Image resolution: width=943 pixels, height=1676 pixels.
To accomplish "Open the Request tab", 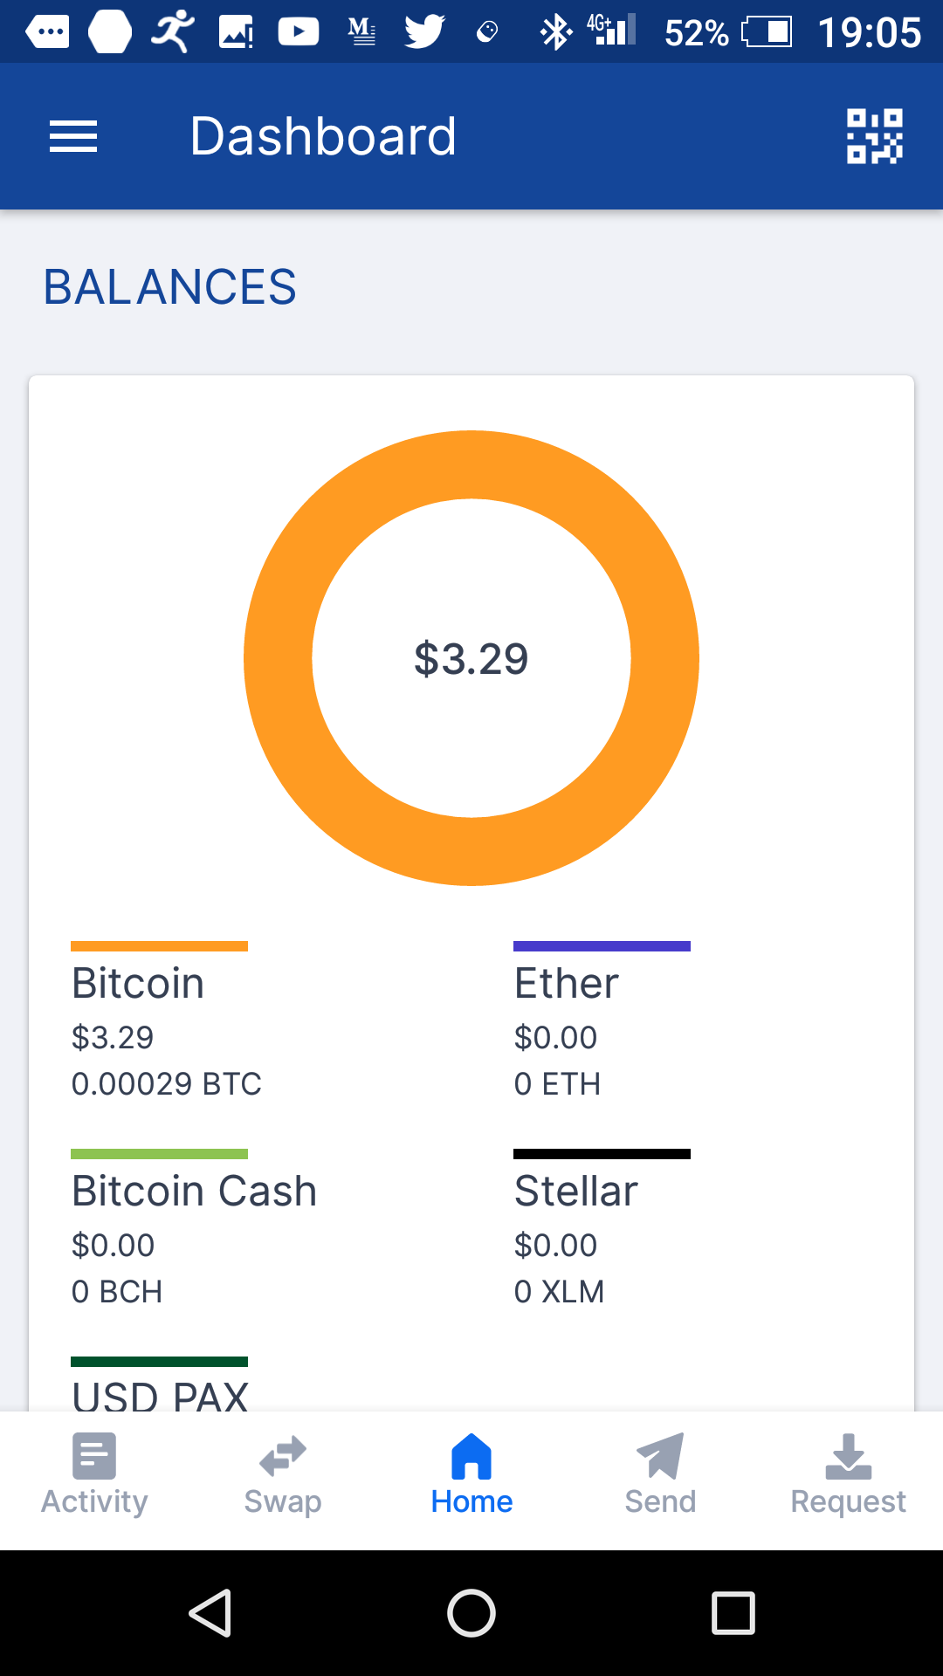I will pos(848,1475).
